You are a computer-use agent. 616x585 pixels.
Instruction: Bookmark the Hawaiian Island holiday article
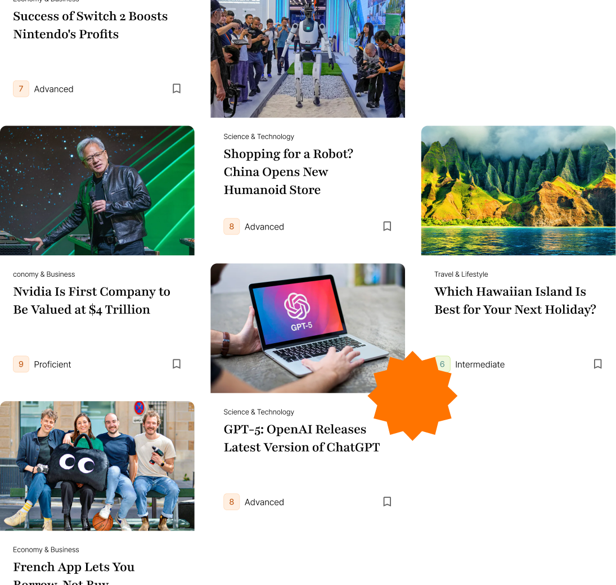597,364
